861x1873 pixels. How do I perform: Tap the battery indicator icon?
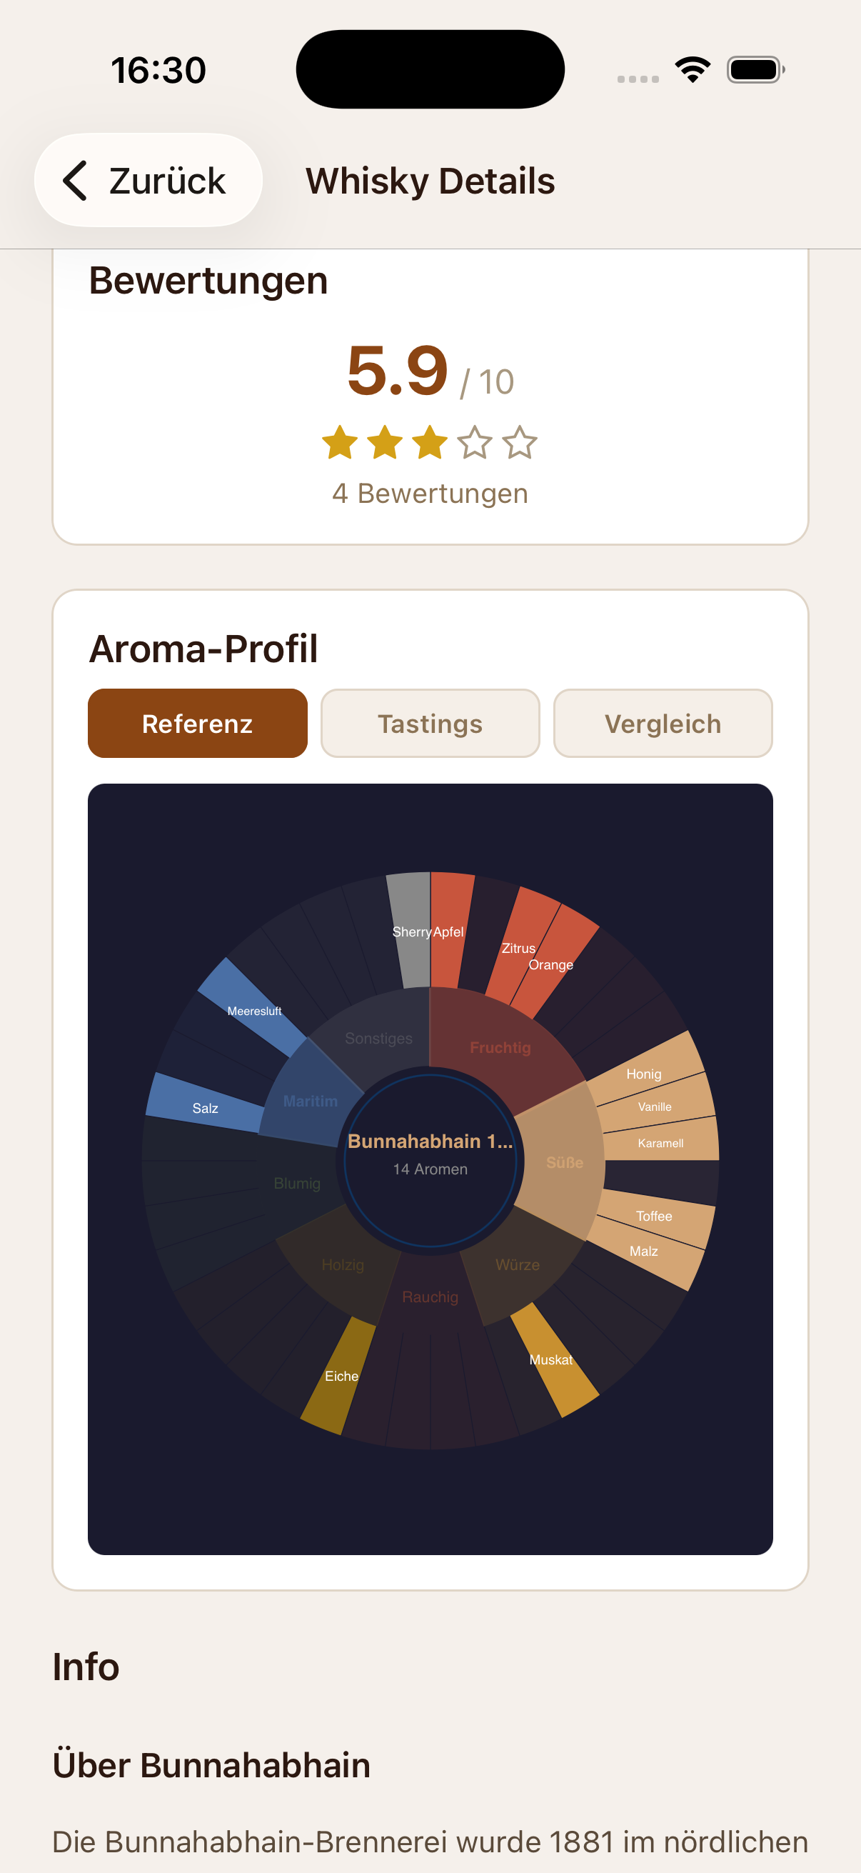point(752,69)
